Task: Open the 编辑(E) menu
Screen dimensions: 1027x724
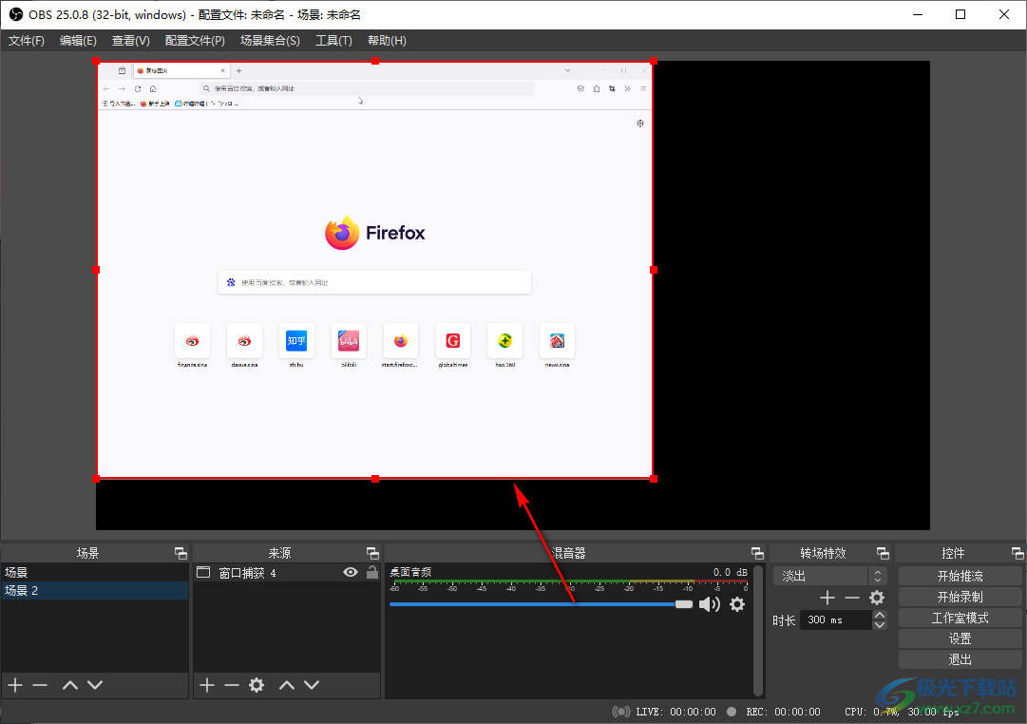Action: [78, 41]
